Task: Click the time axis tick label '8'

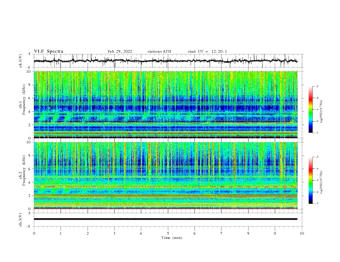Action: 248,233
